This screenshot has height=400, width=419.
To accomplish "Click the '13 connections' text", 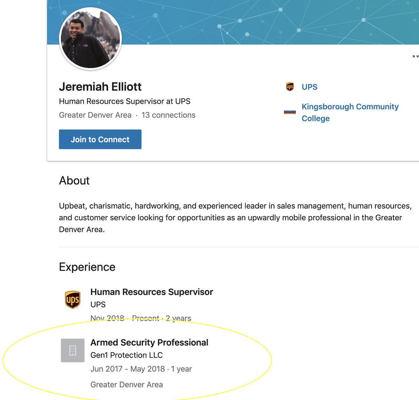I will (168, 115).
